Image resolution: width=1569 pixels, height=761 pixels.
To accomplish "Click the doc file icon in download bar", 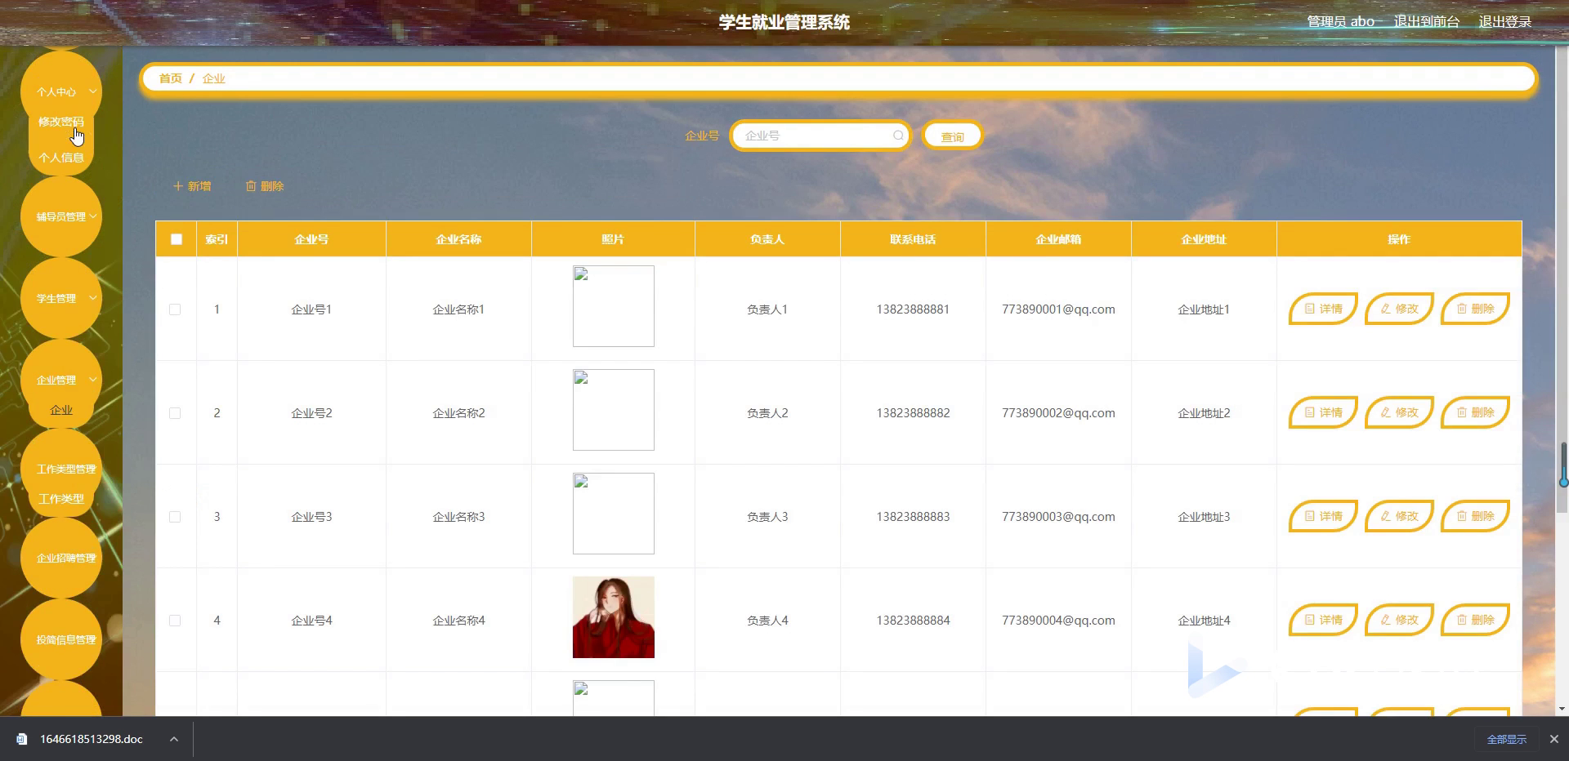I will tap(22, 739).
